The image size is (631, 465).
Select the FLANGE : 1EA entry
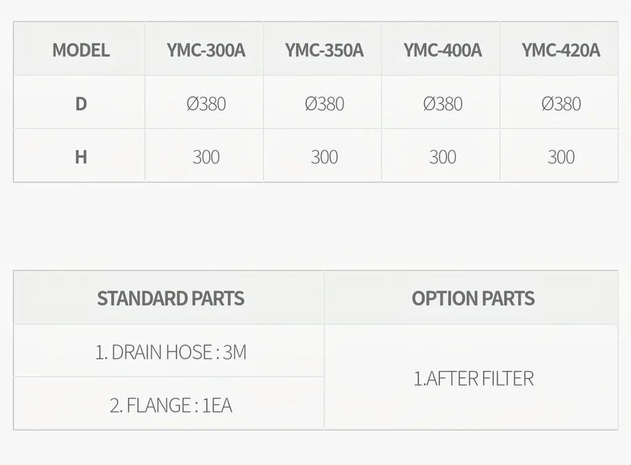click(171, 405)
